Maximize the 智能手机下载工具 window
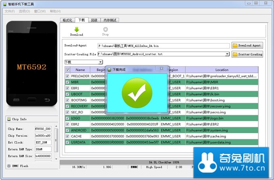This screenshot has height=180, width=274. (x=256, y=3)
